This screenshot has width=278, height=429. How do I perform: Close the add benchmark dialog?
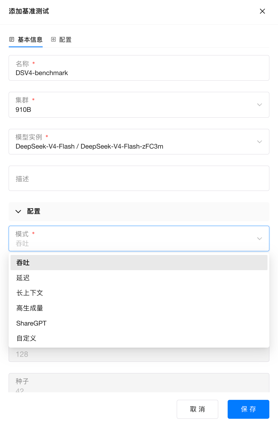point(262,11)
